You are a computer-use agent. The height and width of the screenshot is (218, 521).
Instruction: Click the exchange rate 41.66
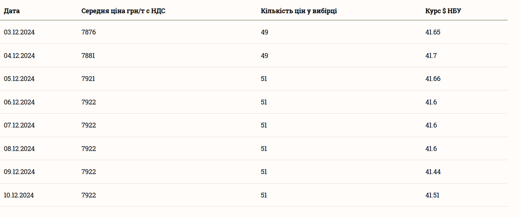[x=433, y=79]
